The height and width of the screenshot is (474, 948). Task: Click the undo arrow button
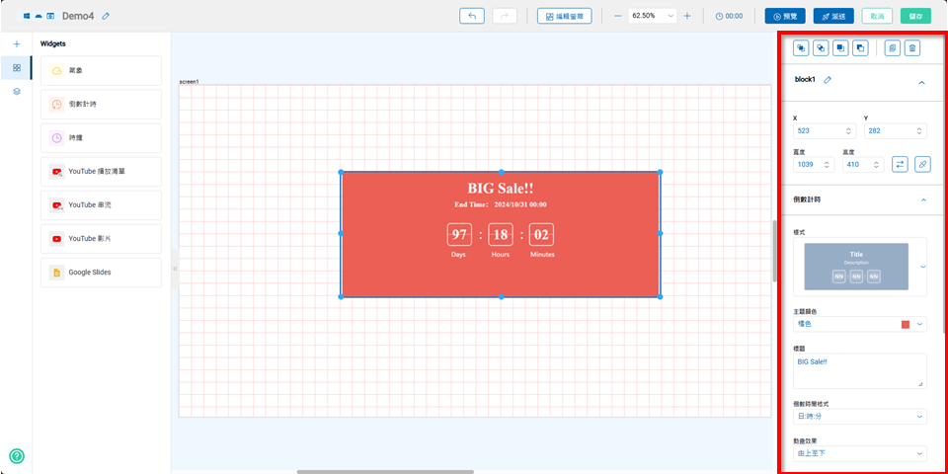point(472,16)
